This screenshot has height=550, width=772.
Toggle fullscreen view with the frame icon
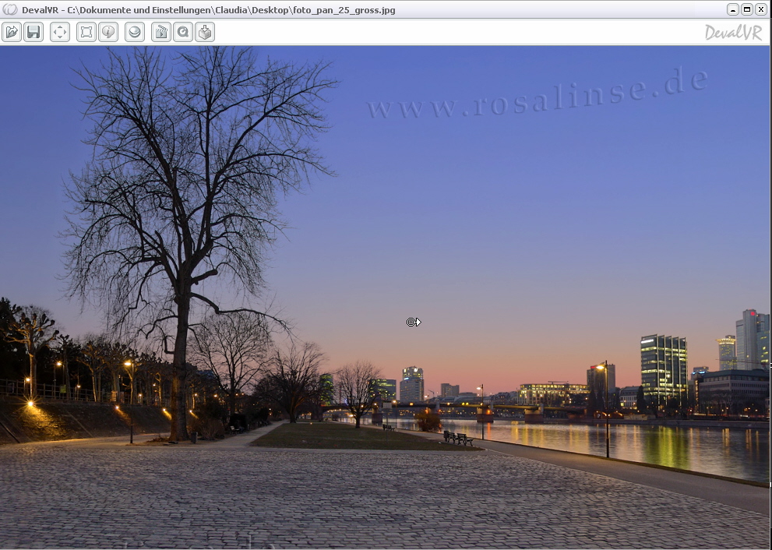point(86,32)
